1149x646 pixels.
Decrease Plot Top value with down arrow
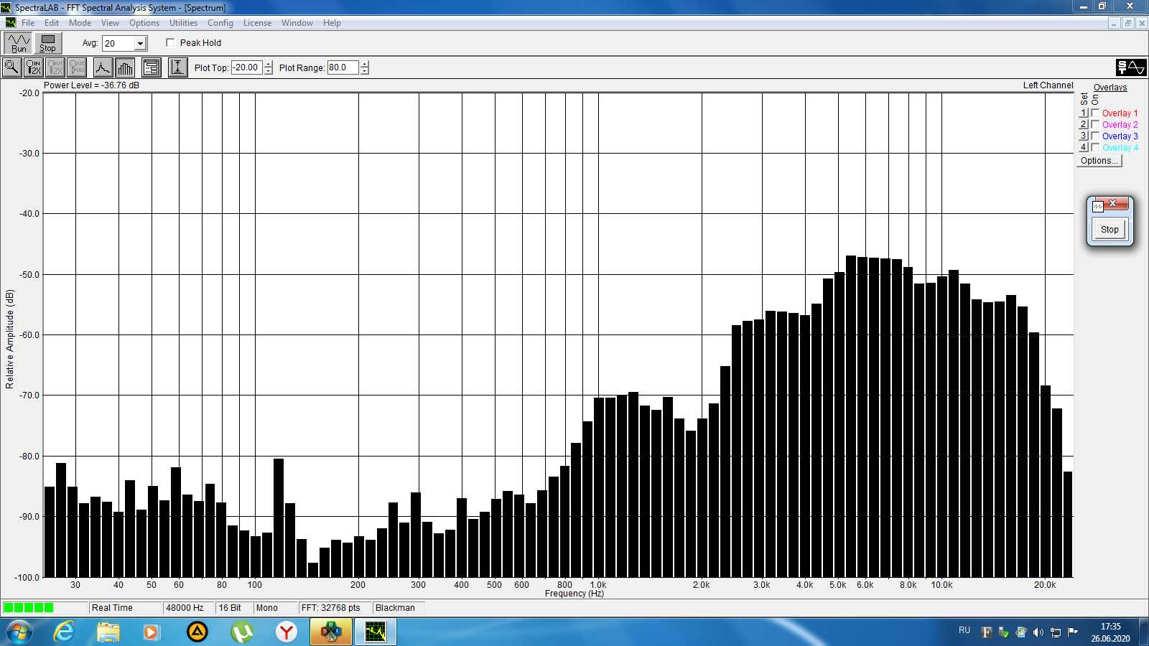click(x=269, y=71)
